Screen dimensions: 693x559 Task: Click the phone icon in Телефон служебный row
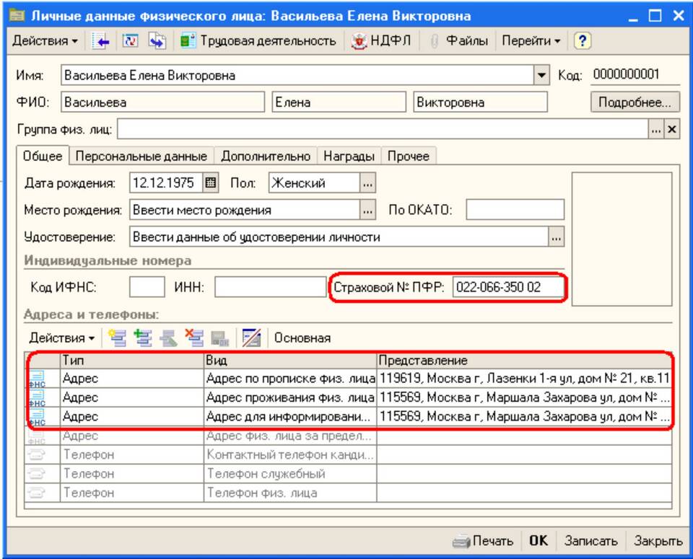coord(36,473)
